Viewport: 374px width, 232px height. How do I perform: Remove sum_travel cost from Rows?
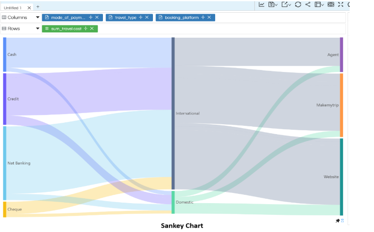[x=92, y=29]
